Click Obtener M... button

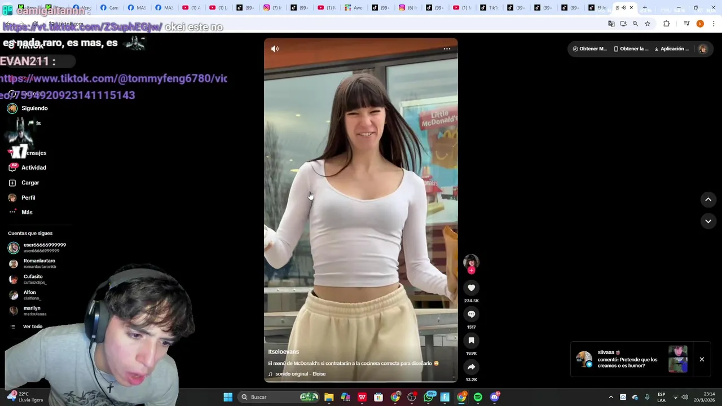tap(590, 49)
